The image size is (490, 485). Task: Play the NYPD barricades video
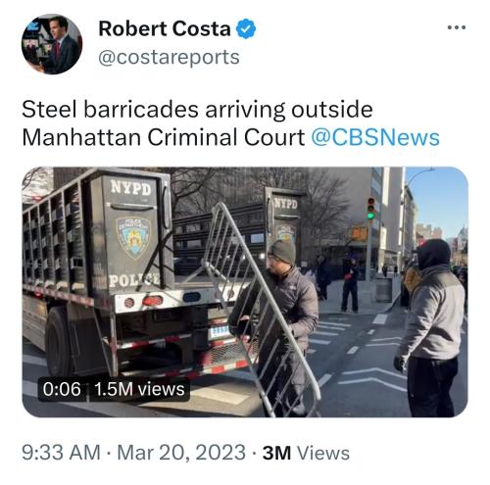pos(245,292)
